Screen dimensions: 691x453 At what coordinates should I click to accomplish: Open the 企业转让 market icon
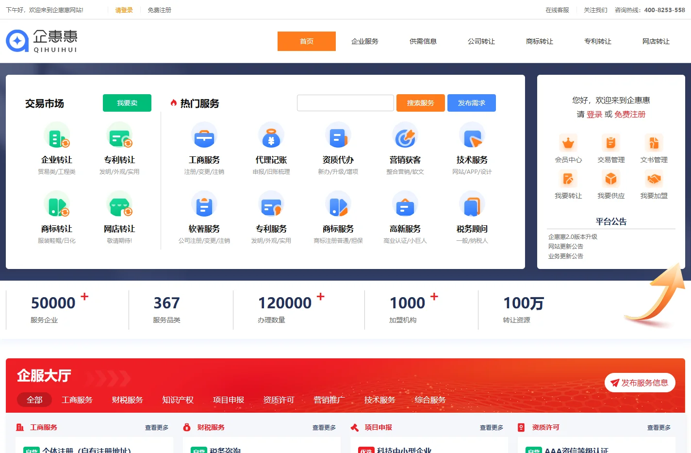point(57,135)
